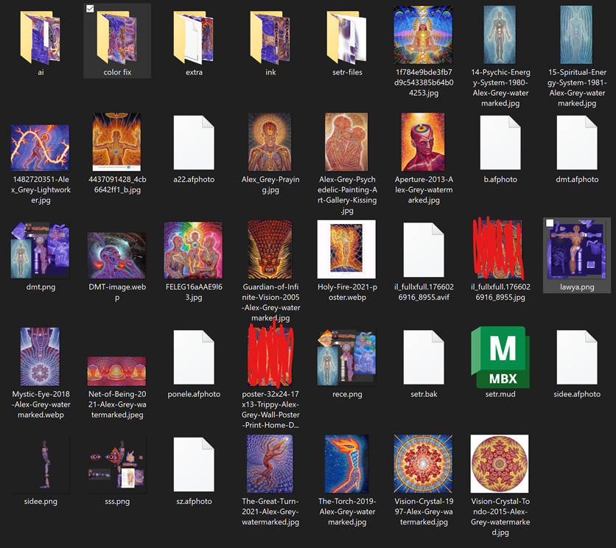Screen dimensions: 616x548
Task: Click the 'a22.afphoto' file name label
Action: point(194,180)
